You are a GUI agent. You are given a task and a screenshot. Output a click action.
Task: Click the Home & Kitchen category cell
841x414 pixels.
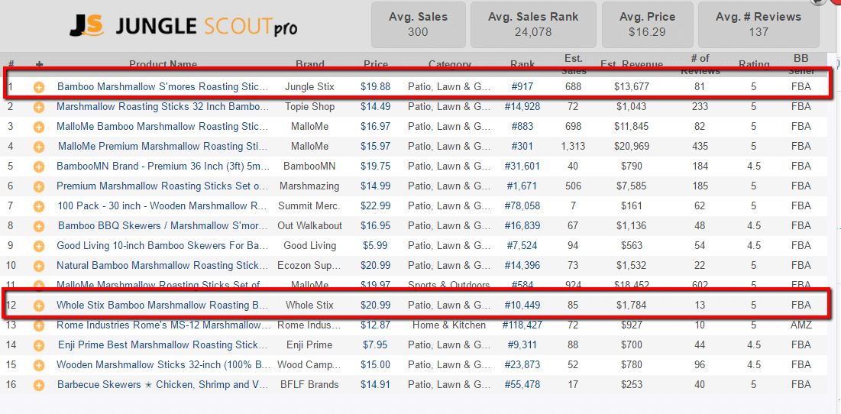coord(449,325)
